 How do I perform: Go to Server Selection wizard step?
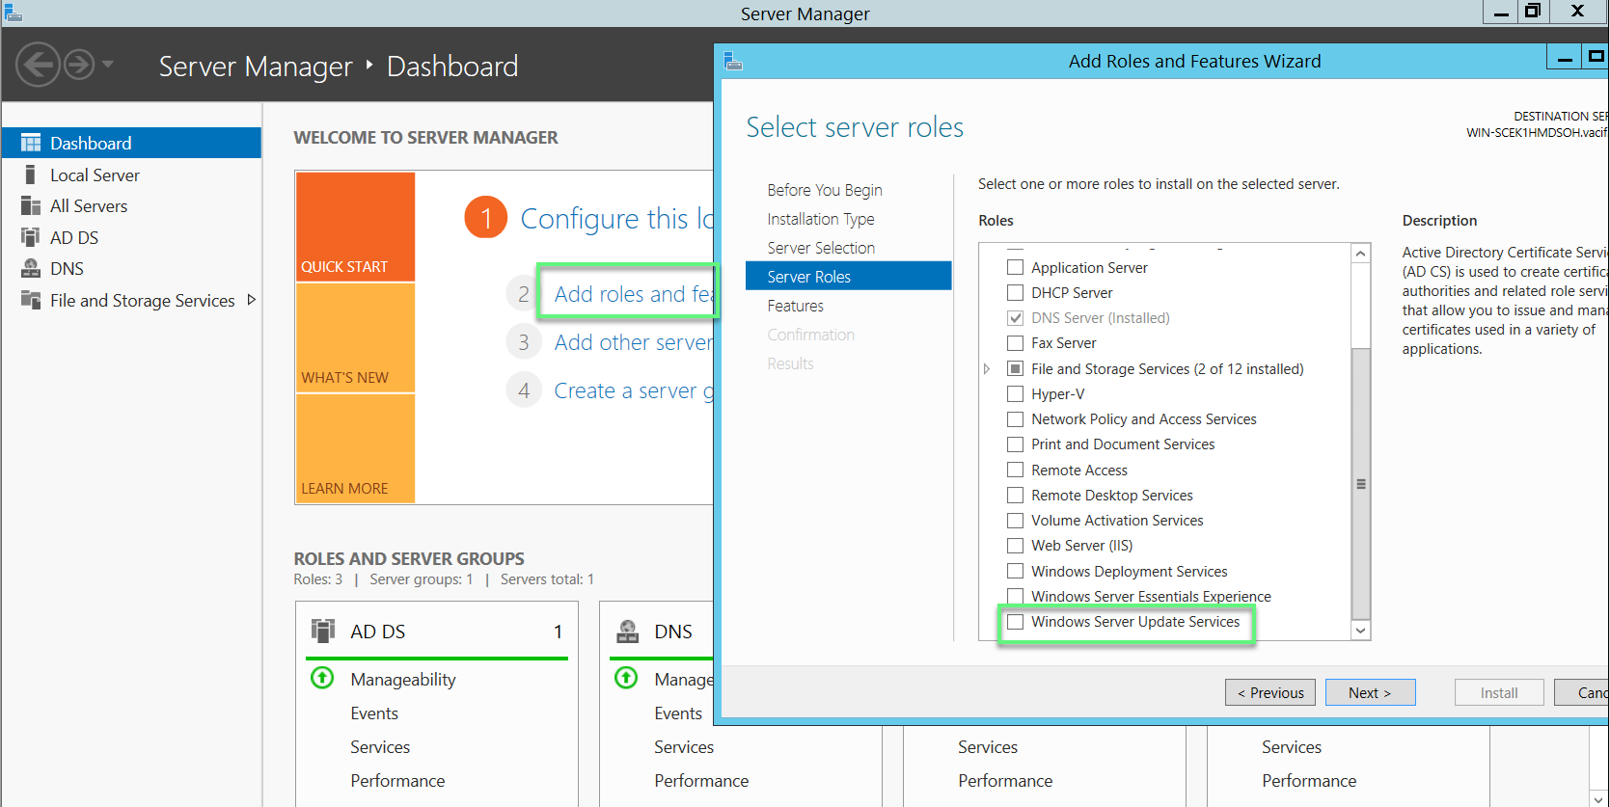(x=821, y=248)
